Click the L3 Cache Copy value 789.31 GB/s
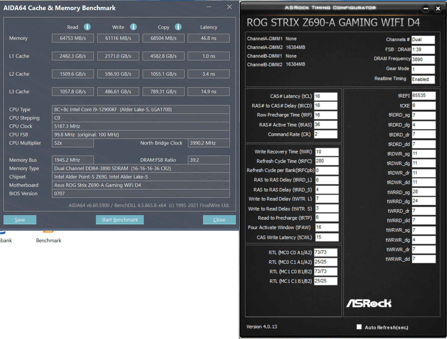This screenshot has height=339, width=447. [163, 92]
